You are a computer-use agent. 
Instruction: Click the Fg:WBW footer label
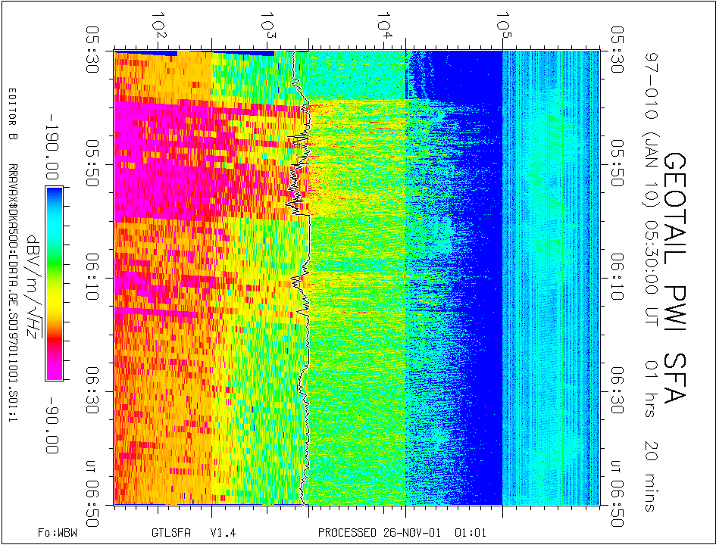pyautogui.click(x=58, y=532)
